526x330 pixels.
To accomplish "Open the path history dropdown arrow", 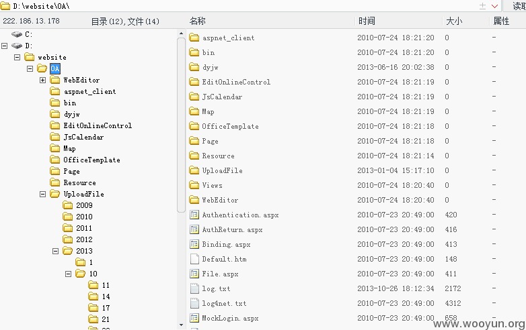I will coord(494,6).
